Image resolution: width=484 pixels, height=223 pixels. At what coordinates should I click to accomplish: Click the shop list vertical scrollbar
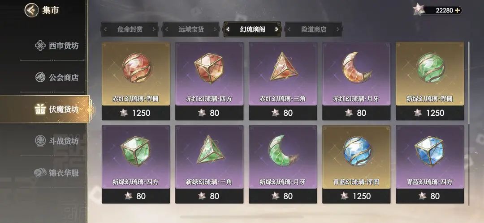pyautogui.click(x=469, y=123)
